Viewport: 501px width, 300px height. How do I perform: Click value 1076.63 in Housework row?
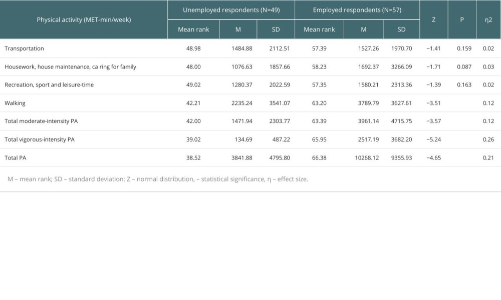pos(242,66)
